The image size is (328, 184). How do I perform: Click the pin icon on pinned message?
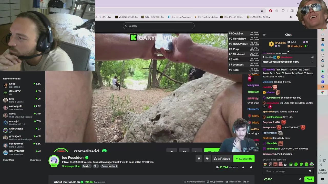tap(263, 57)
